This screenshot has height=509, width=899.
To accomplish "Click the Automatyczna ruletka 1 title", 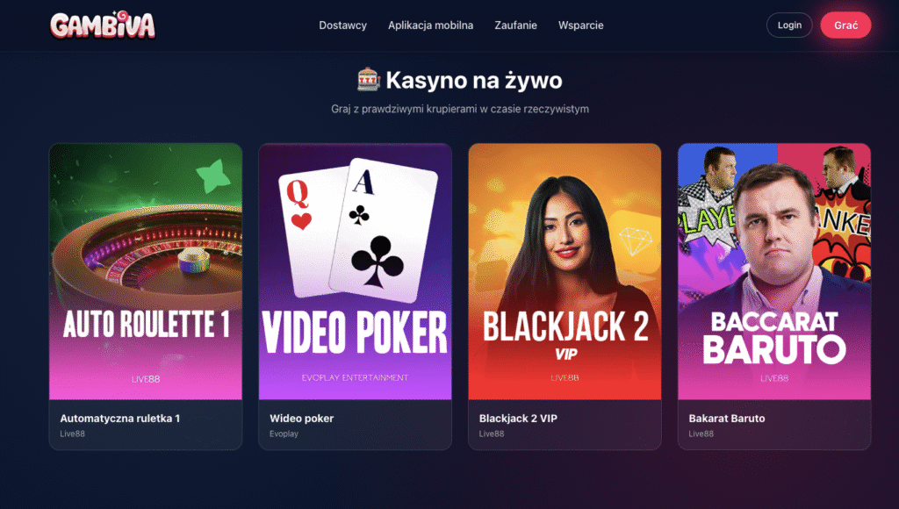I will [119, 419].
